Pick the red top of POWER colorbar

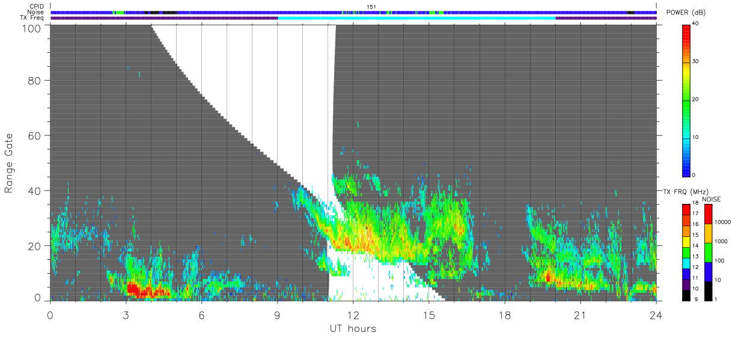point(686,33)
